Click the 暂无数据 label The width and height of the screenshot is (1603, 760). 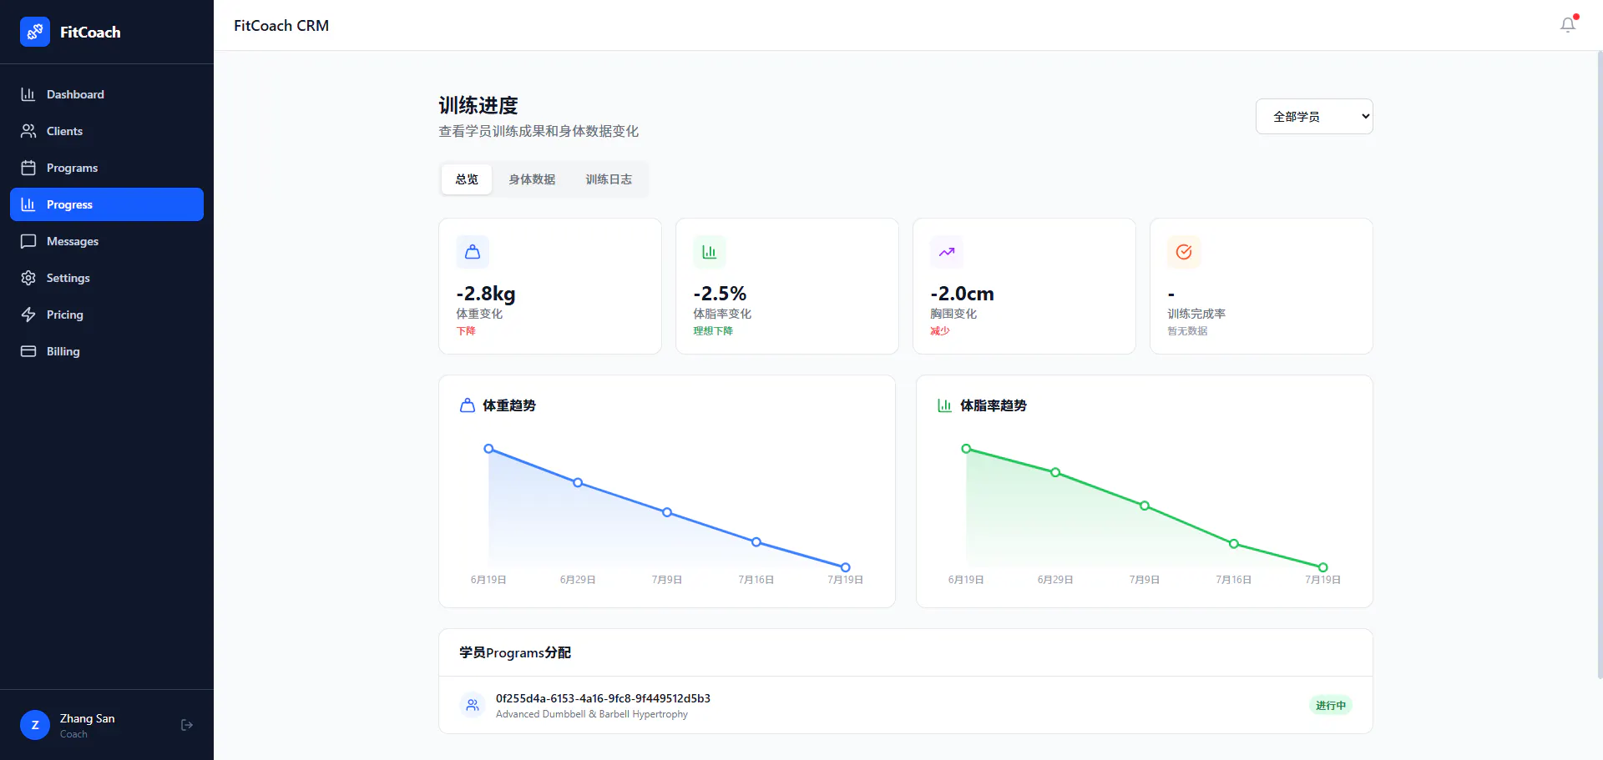point(1187,330)
